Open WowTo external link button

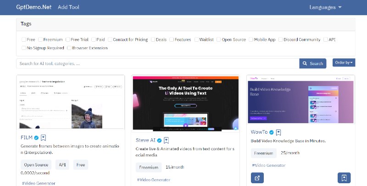(x=257, y=178)
